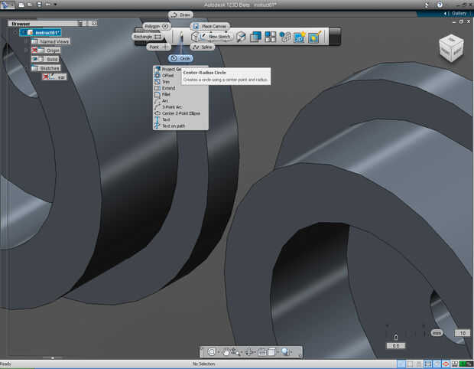Click the grid snap slider handle
The height and width of the screenshot is (369, 474).
point(395,338)
